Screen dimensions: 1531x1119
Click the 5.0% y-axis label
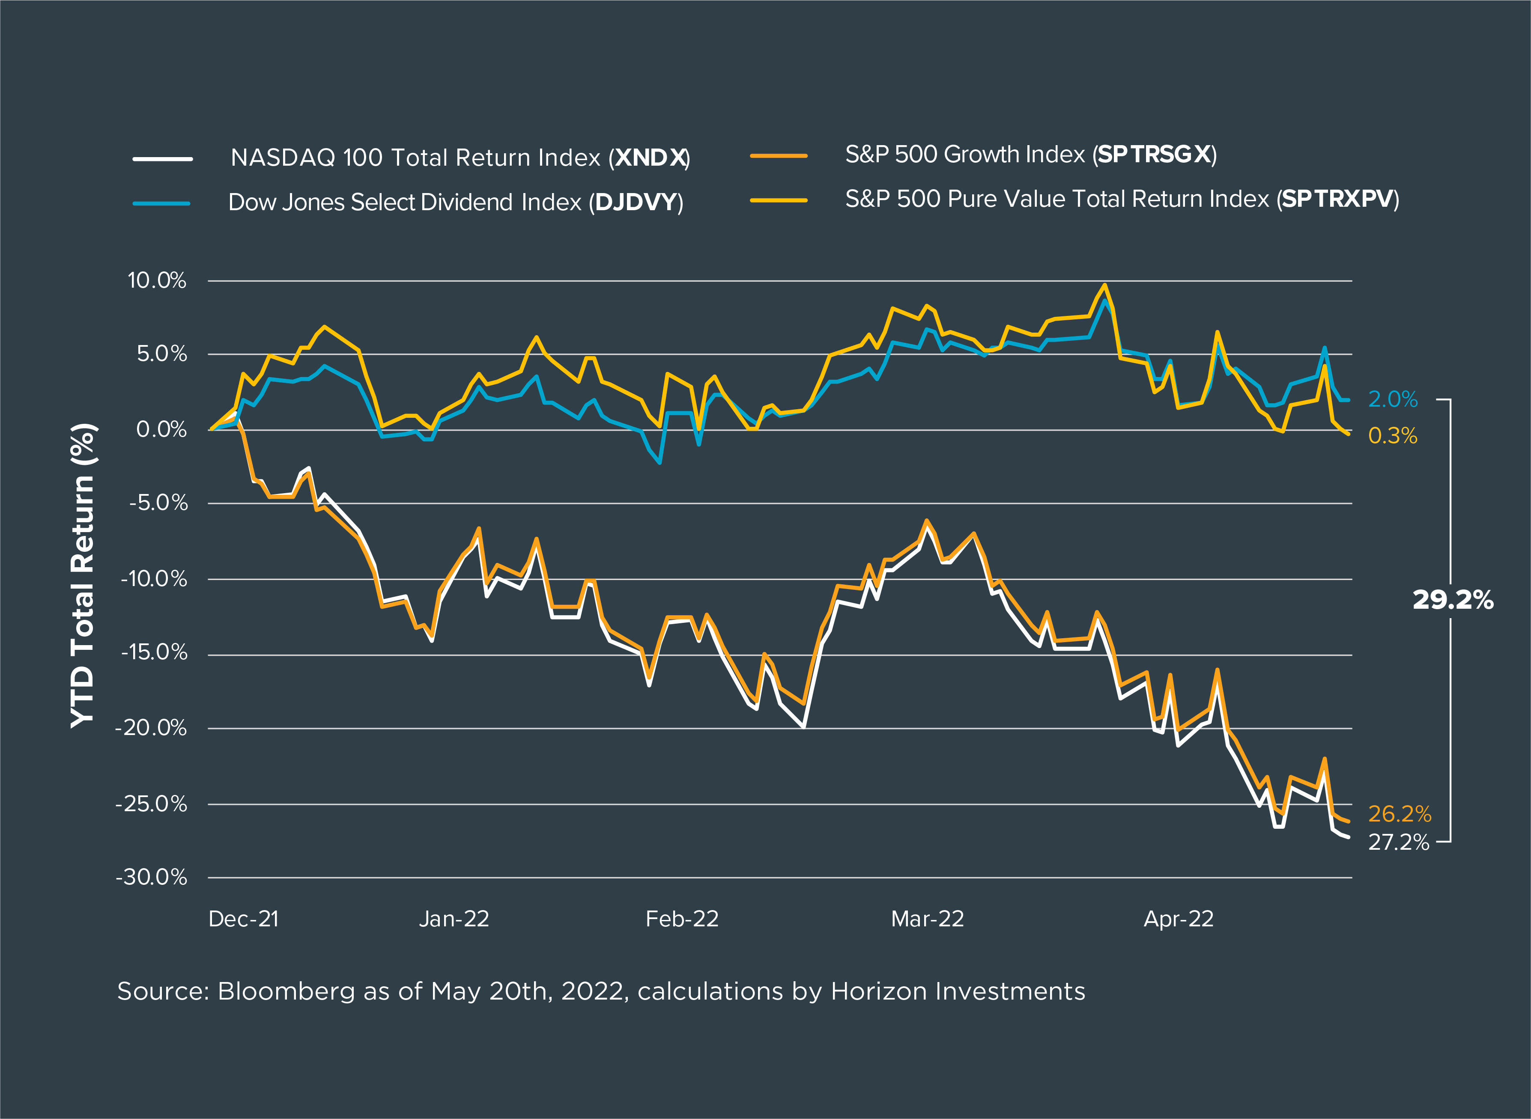pos(161,354)
